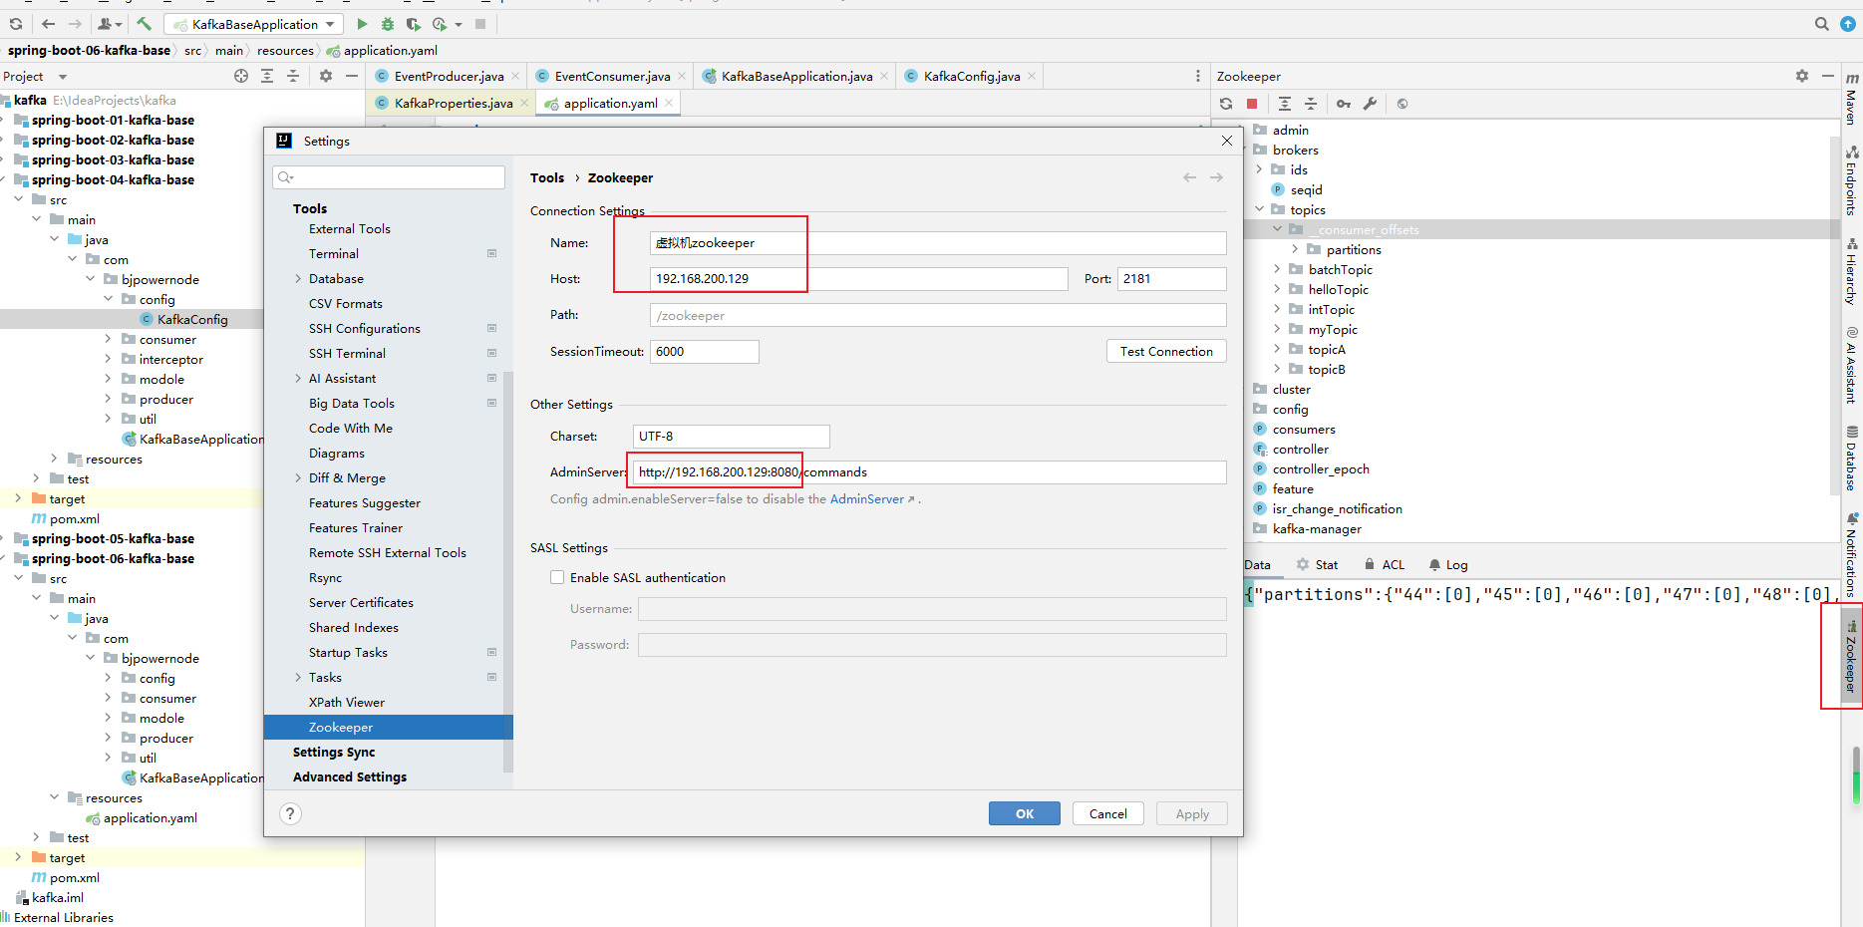Open Settings help question mark
Screen dimensions: 1863x927
(290, 814)
